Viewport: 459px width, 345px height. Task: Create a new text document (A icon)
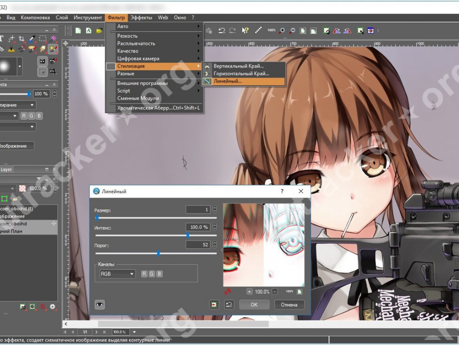pyautogui.click(x=89, y=30)
